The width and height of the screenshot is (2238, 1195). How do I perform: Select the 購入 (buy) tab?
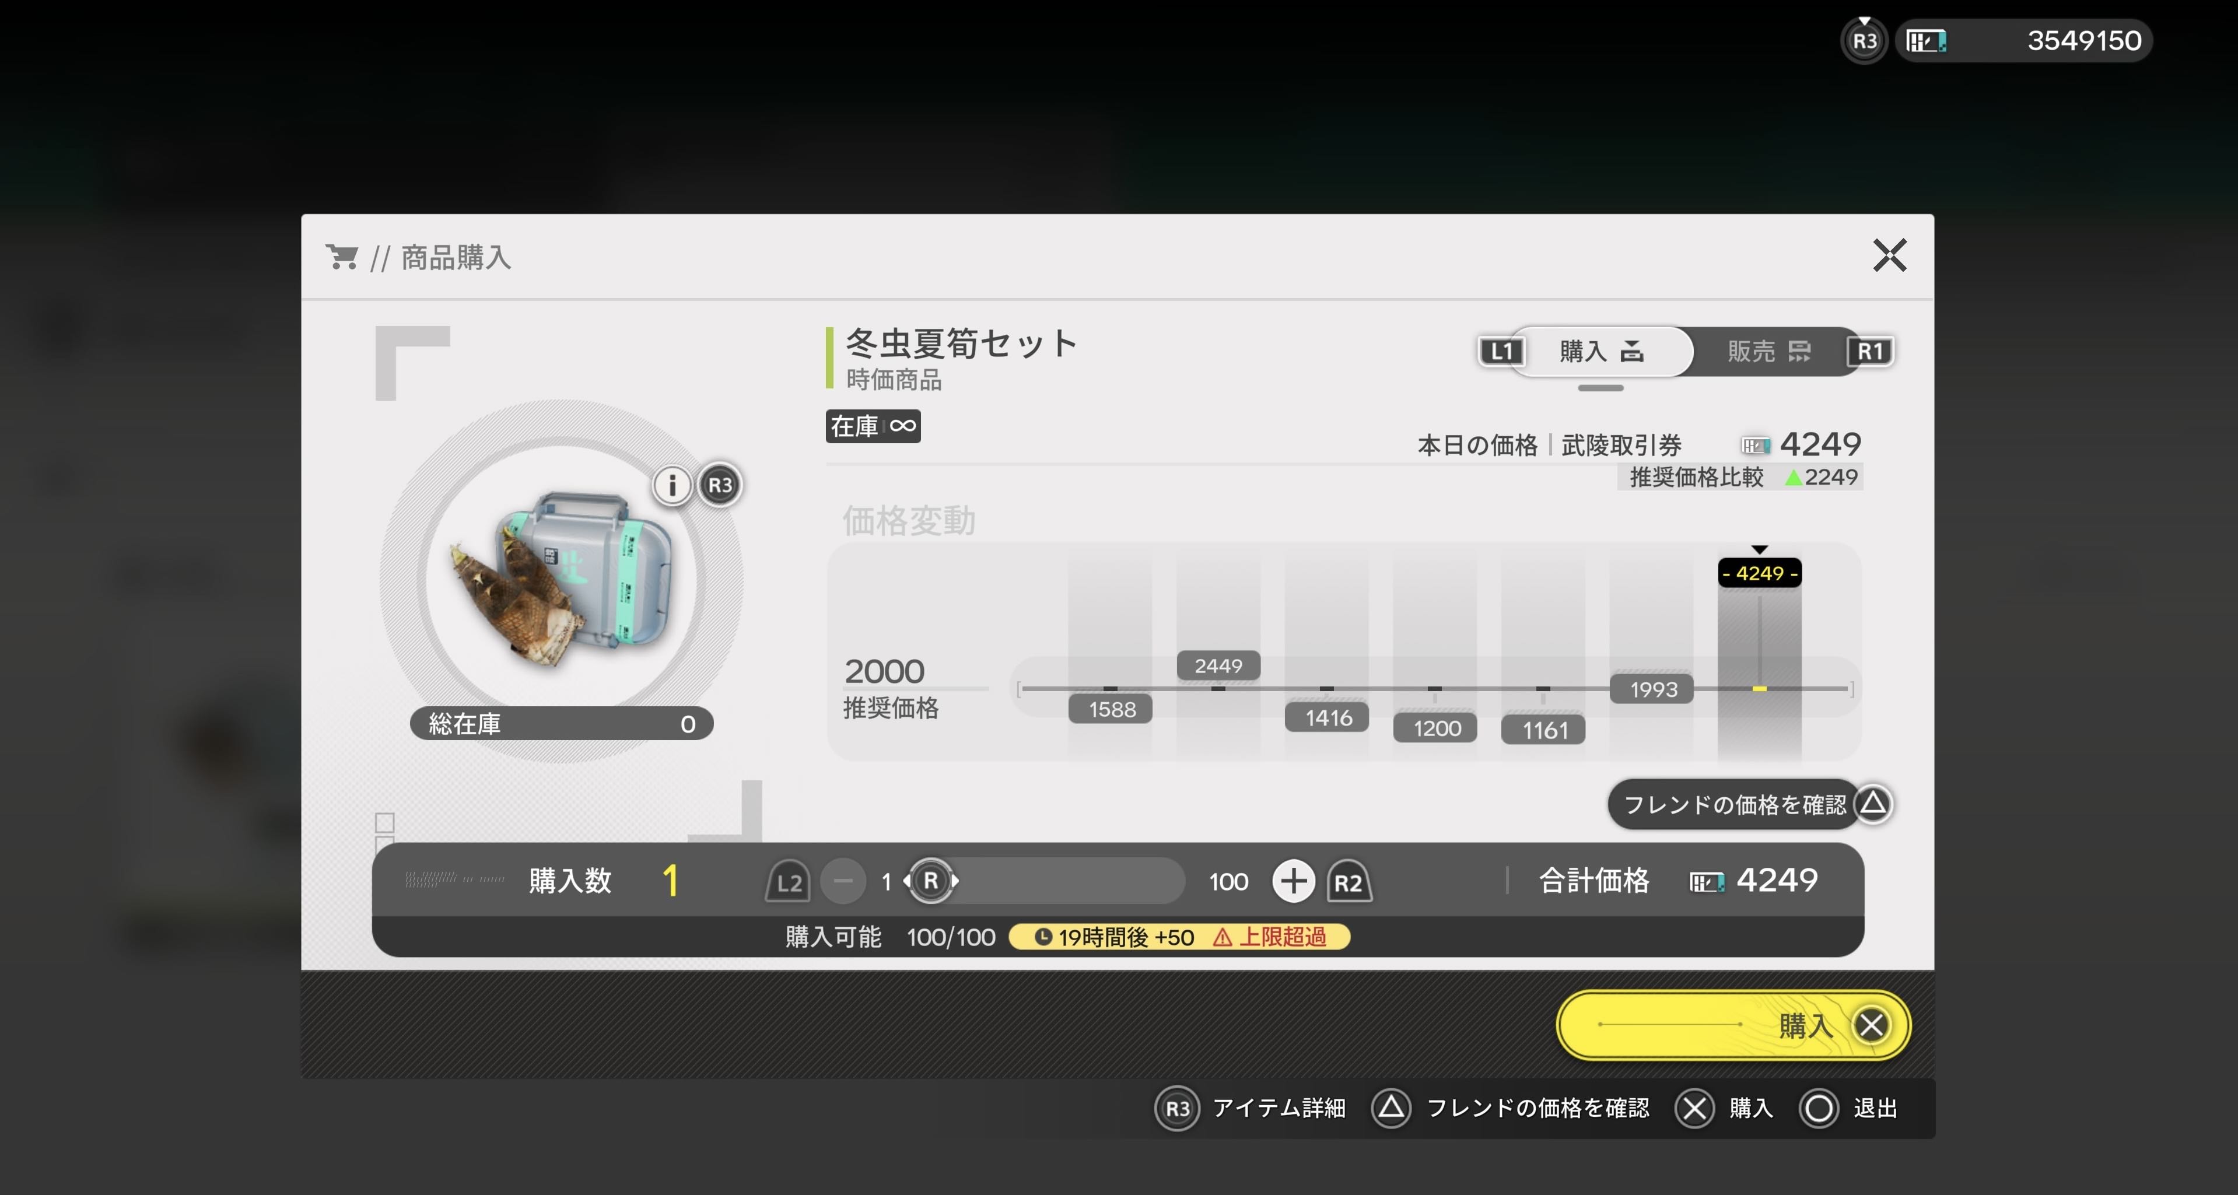tap(1600, 352)
